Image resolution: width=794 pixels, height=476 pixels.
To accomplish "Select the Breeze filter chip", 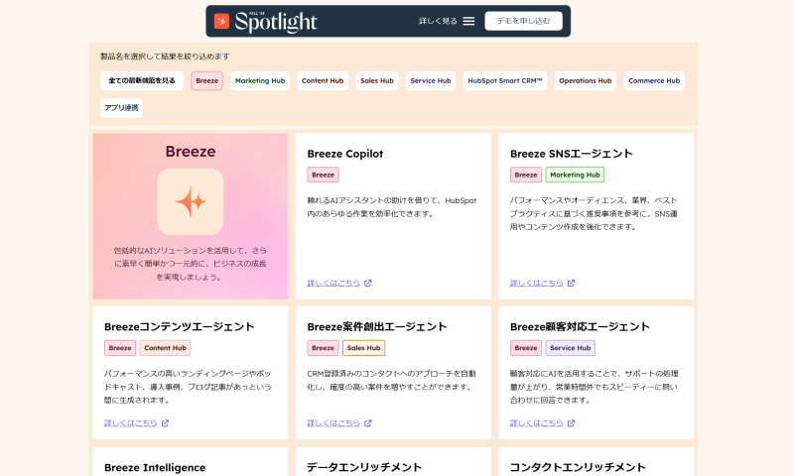I will pyautogui.click(x=206, y=81).
